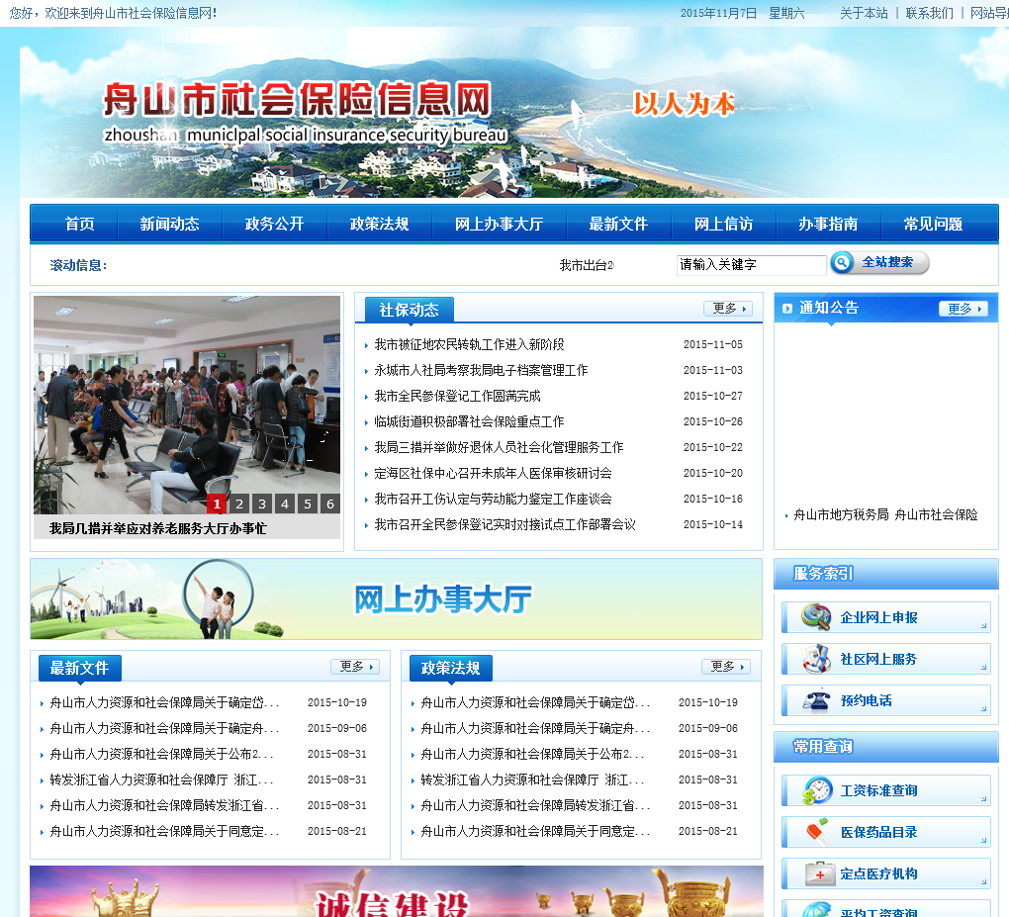
Task: Open 办事指南 navigation item
Action: (x=828, y=224)
